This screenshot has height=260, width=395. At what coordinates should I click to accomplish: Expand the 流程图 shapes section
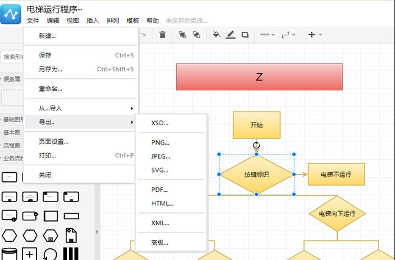pos(12,145)
